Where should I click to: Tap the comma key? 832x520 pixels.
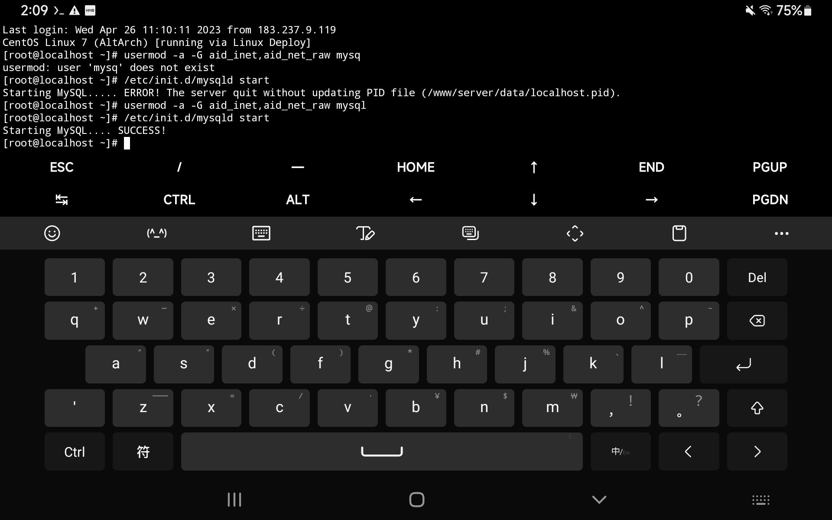click(x=621, y=408)
